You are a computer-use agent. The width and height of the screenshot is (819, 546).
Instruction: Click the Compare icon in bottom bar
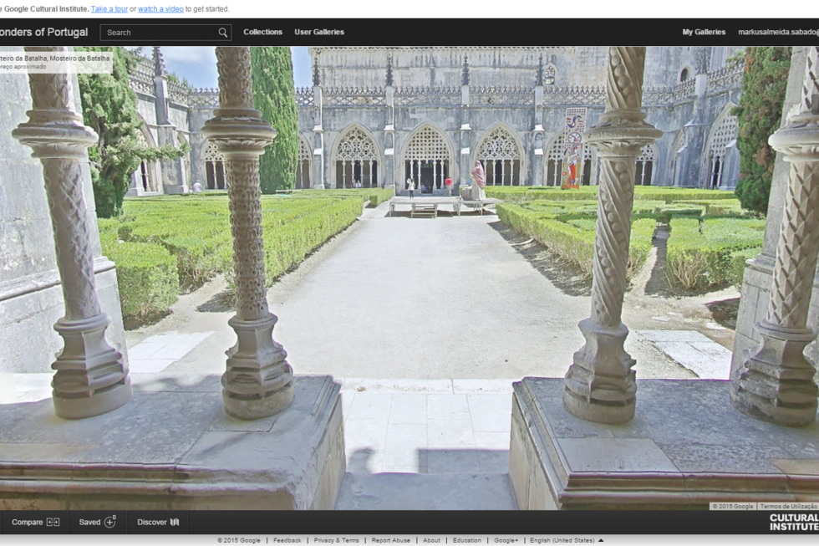pos(53,523)
